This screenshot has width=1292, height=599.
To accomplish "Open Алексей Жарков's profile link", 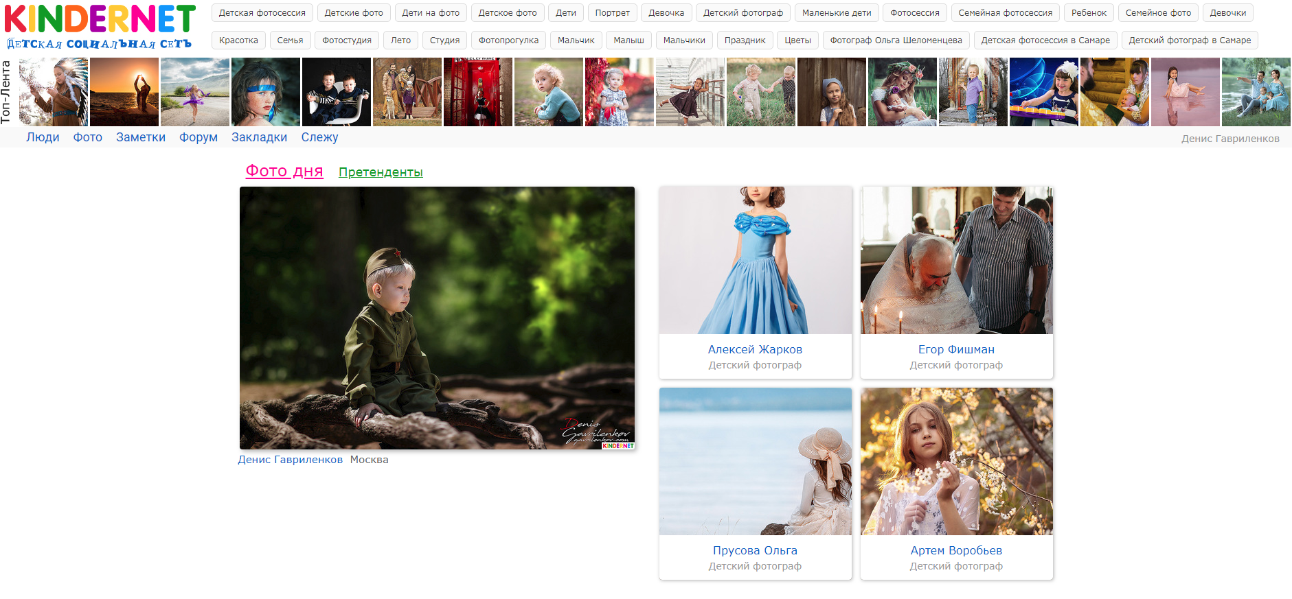I will 755,349.
